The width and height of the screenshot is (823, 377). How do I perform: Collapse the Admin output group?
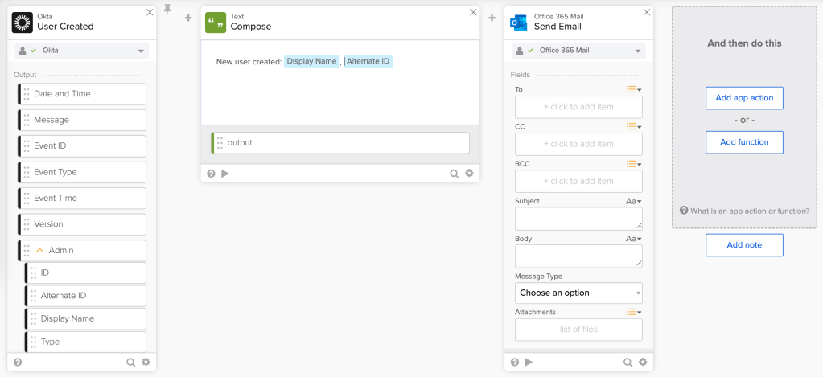(x=39, y=250)
